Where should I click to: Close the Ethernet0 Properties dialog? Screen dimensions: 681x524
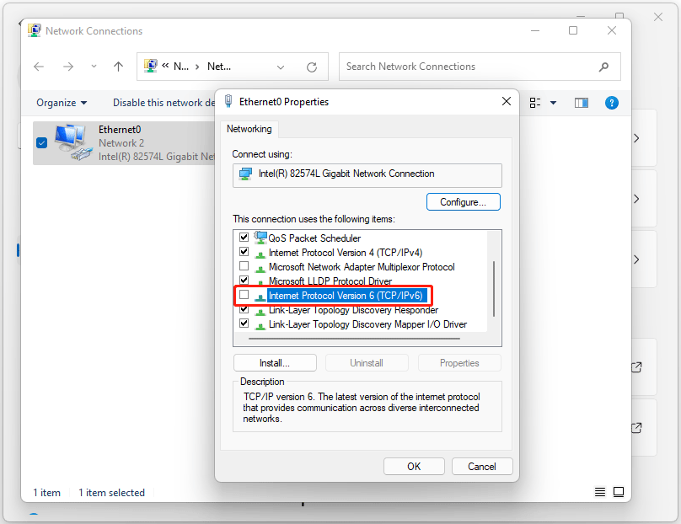pyautogui.click(x=507, y=101)
